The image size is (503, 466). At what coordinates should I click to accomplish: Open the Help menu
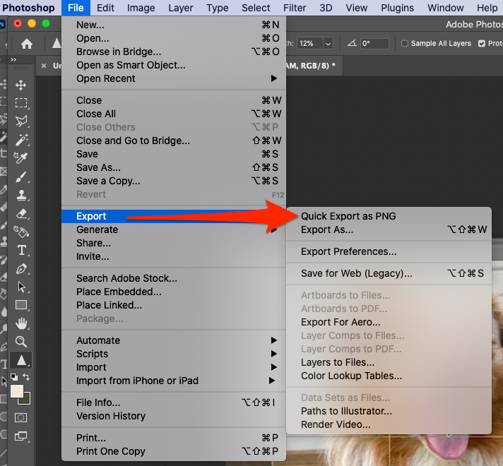[x=487, y=8]
